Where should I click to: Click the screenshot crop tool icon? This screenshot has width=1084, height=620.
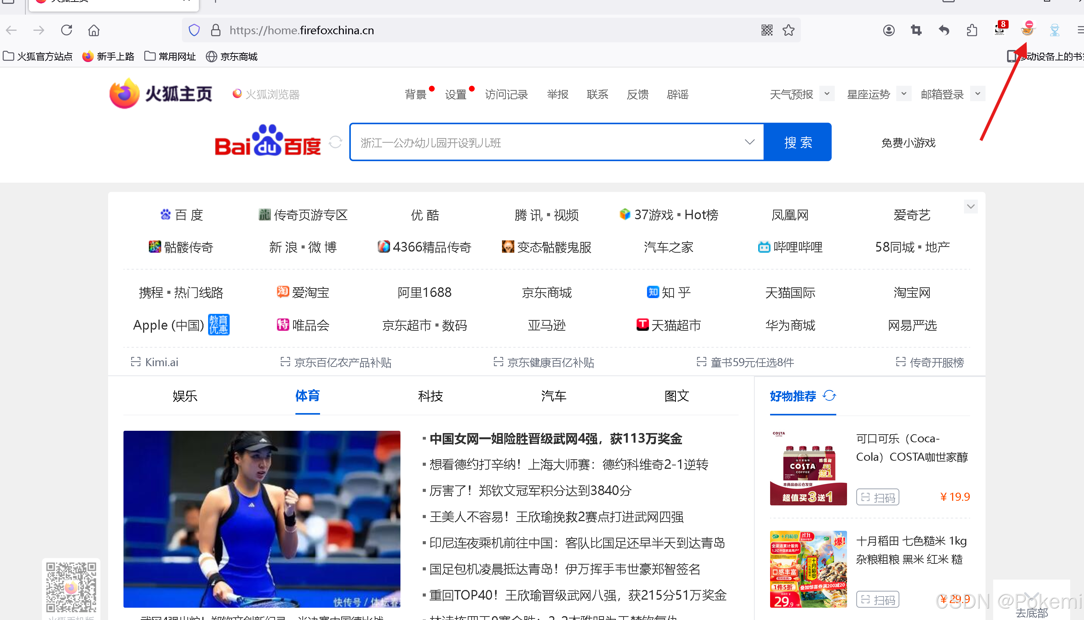[916, 30]
